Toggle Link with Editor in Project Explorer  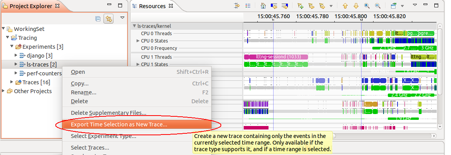108,18
